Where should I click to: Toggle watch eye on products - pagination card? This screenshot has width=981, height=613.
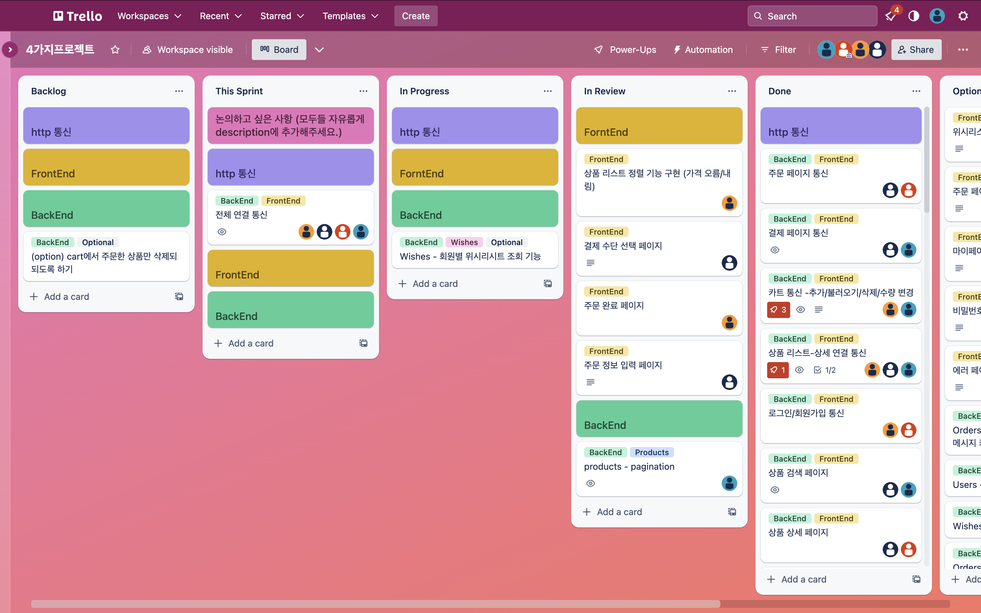coord(591,483)
